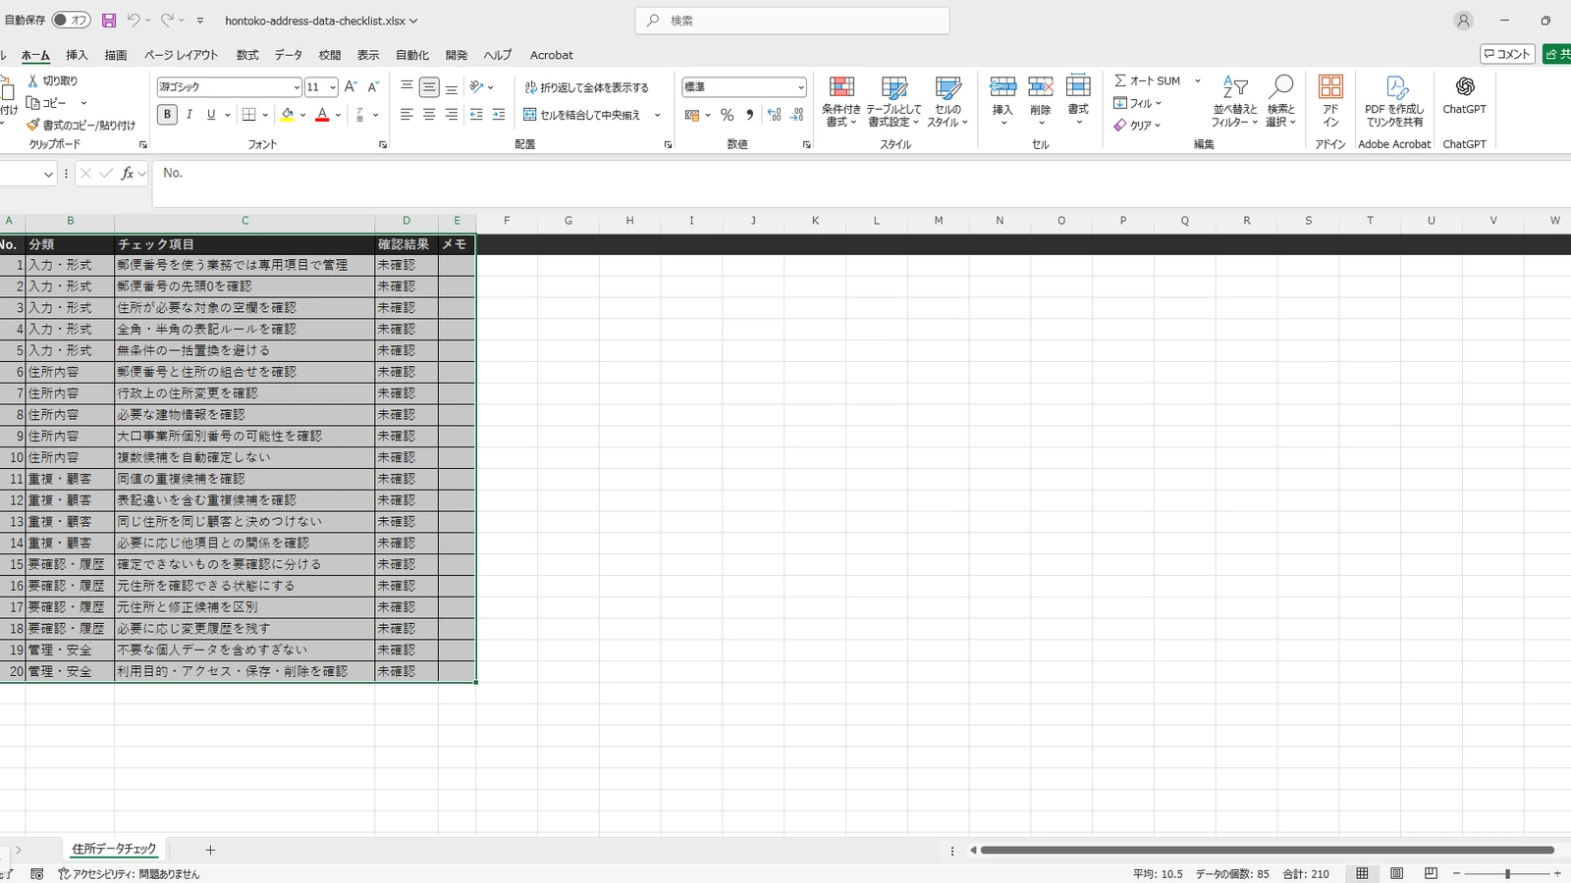Image resolution: width=1571 pixels, height=883 pixels.
Task: Toggle center horizontal alignment button
Action: 429,115
